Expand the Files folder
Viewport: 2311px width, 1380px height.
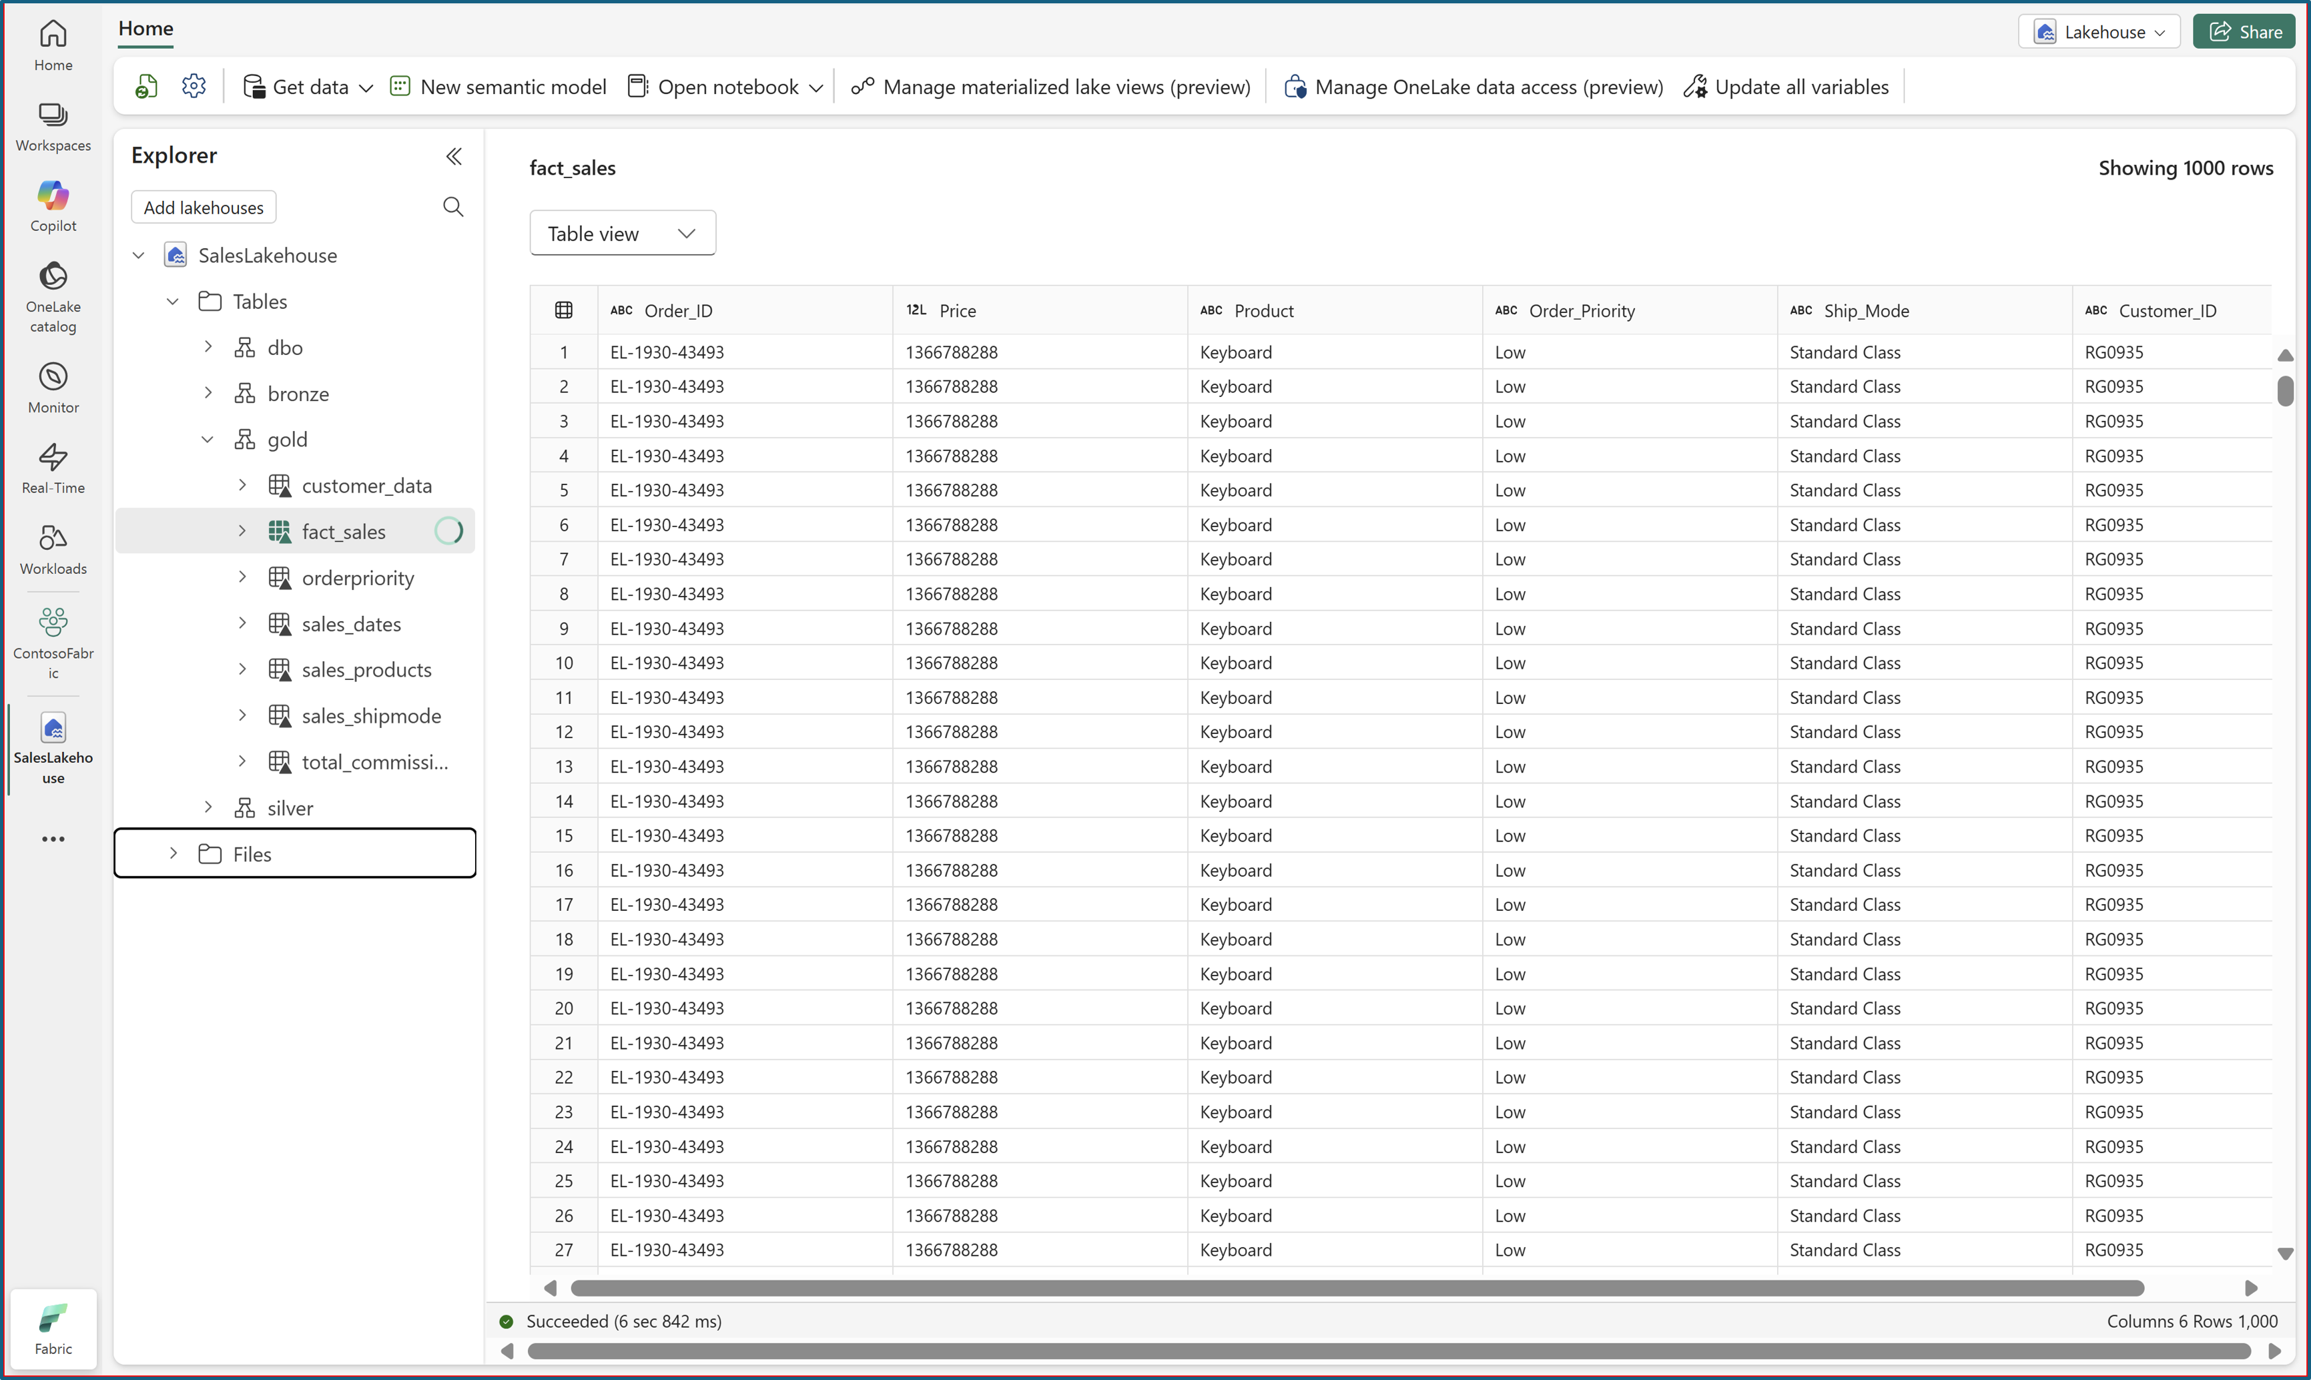[174, 853]
